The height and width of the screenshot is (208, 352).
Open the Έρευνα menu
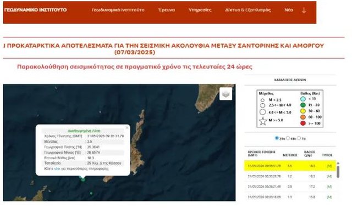click(x=166, y=10)
